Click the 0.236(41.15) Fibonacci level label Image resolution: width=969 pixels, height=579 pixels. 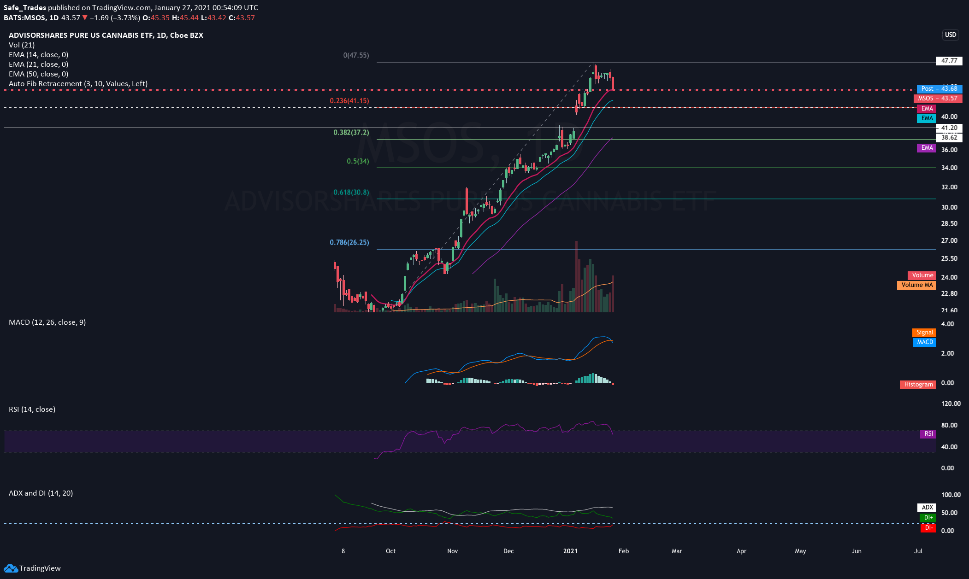pyautogui.click(x=349, y=101)
